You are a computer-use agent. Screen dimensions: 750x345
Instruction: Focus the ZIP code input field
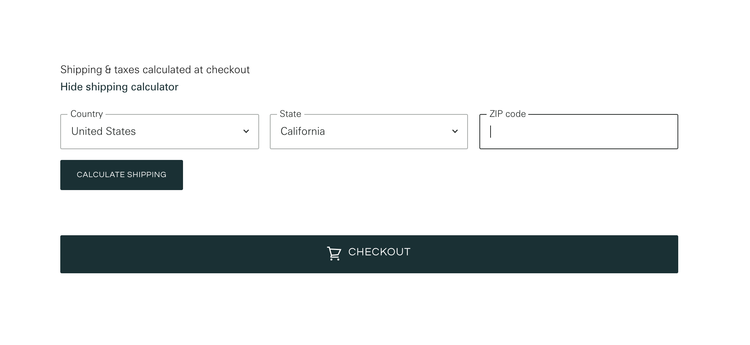click(x=578, y=132)
